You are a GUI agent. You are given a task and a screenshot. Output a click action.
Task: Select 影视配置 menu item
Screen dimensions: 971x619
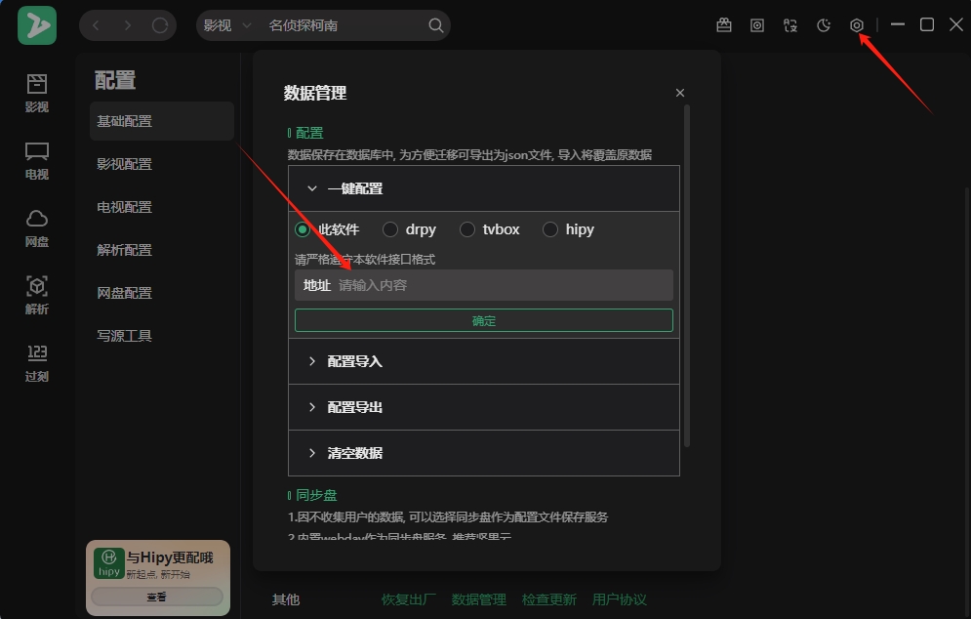[x=162, y=164]
